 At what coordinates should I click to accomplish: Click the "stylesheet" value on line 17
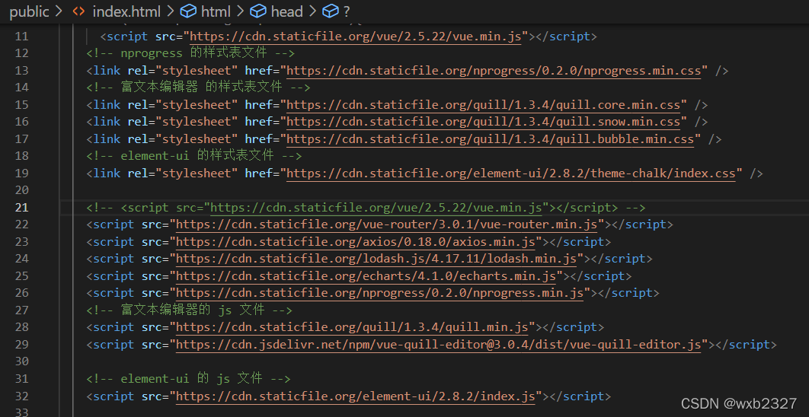197,138
